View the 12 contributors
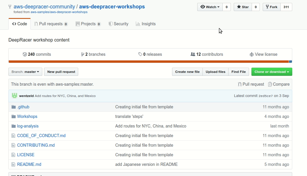 [x=207, y=54]
